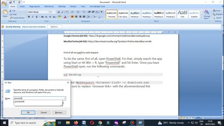Expand the Run dialog Open history dropdown

click(x=64, y=98)
